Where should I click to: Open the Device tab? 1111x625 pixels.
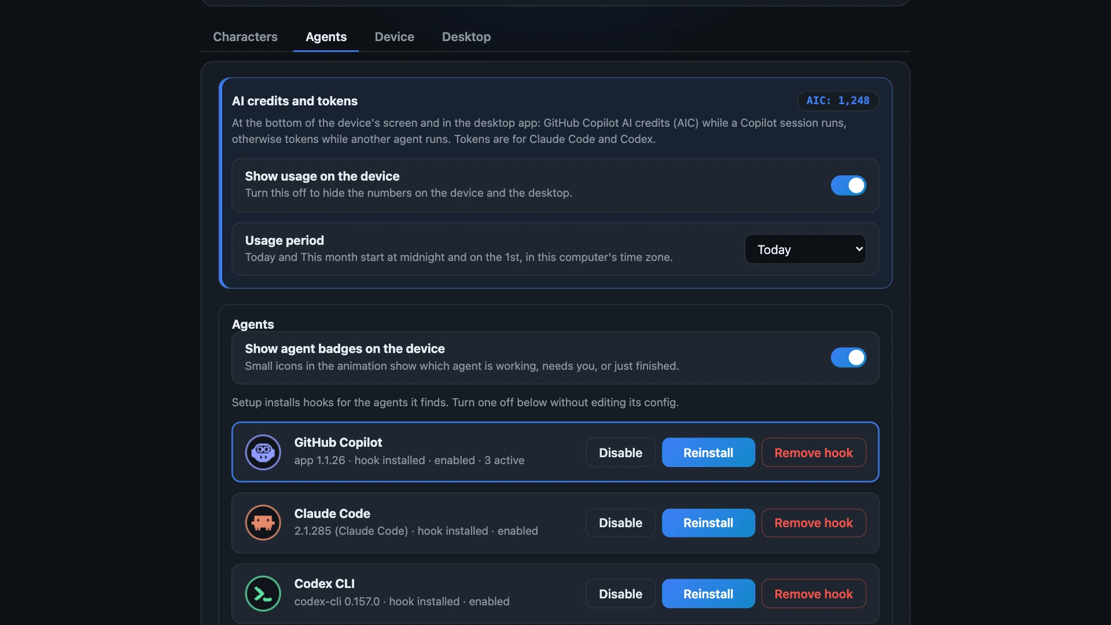[x=394, y=36]
